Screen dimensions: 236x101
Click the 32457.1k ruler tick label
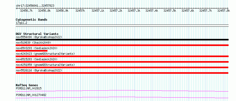point(98,11)
